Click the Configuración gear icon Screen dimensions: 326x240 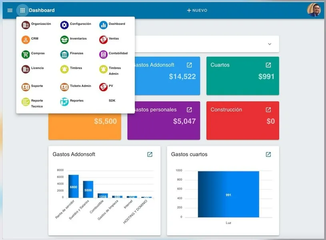[63, 24]
